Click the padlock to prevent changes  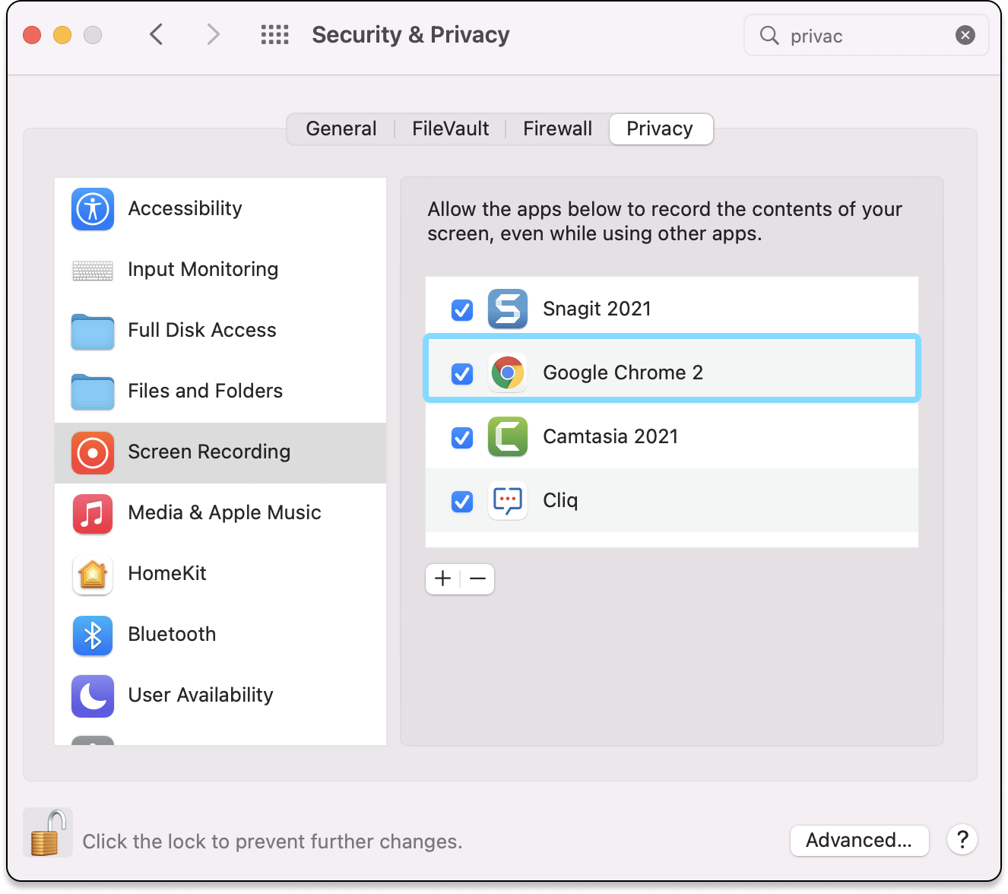tap(48, 832)
